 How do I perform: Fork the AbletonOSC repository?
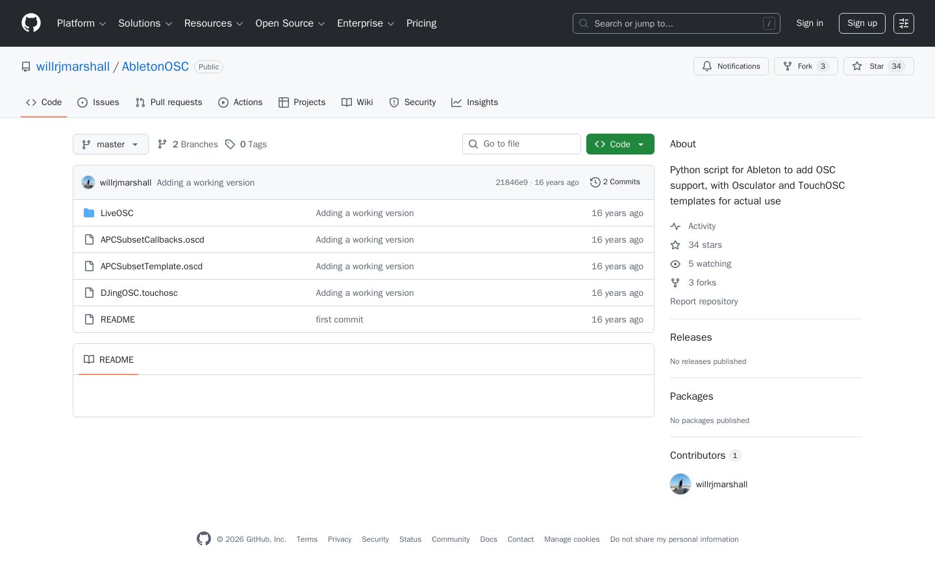tap(806, 66)
